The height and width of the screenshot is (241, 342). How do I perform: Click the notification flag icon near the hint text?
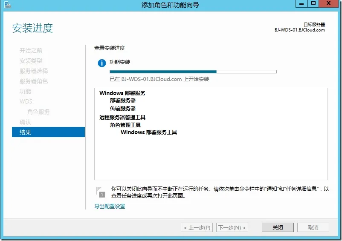[100, 192]
